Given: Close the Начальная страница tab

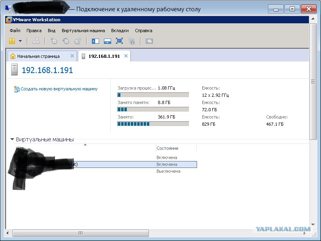Looking at the screenshot, I should [72, 56].
